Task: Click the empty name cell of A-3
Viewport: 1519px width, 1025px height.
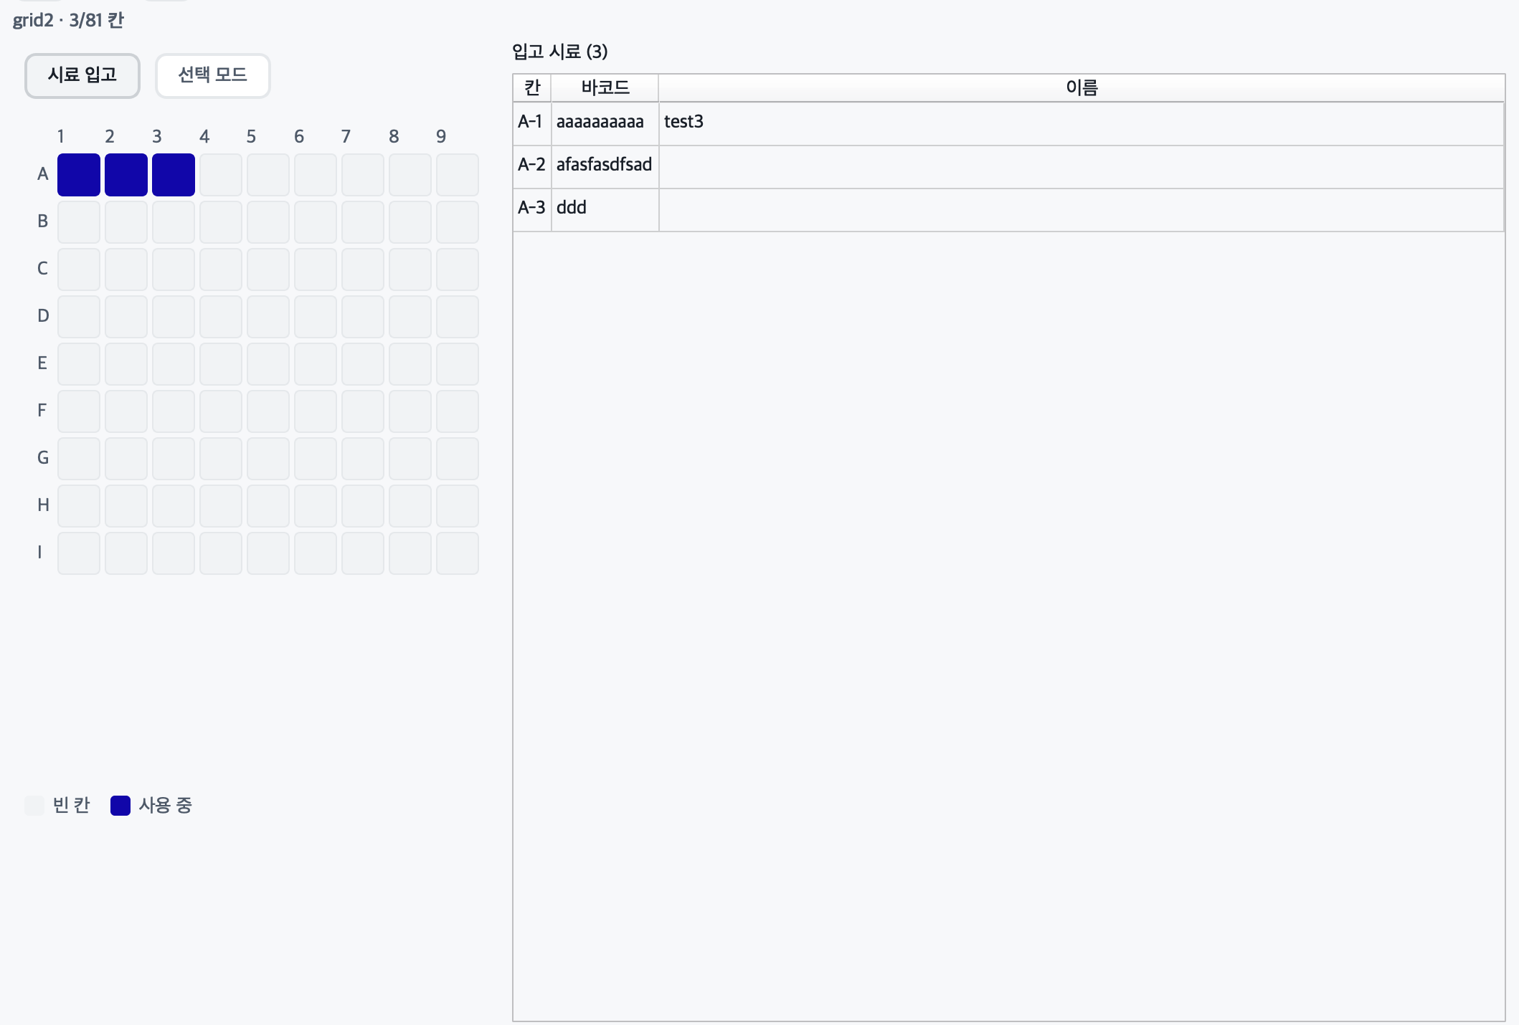Action: (1082, 211)
